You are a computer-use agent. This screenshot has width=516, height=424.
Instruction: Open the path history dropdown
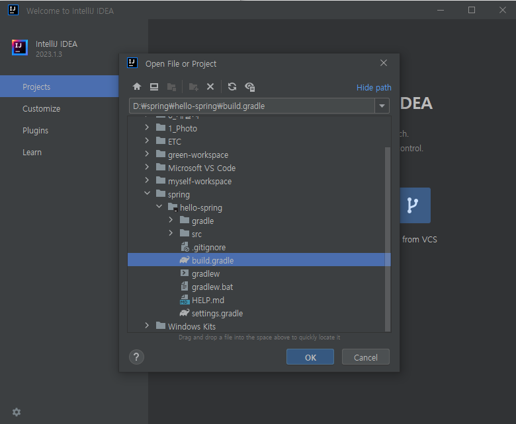[382, 106]
